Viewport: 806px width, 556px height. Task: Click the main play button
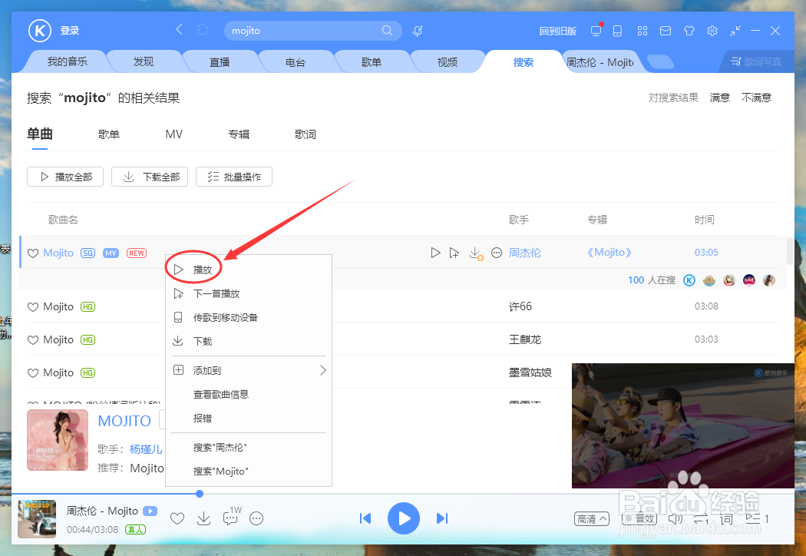404,518
